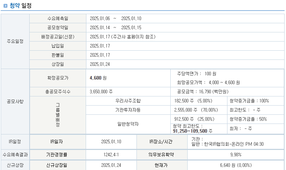The width and height of the screenshot is (286, 170).
Task: Select the vertical 그룹별배정 label
Action: (x=58, y=115)
